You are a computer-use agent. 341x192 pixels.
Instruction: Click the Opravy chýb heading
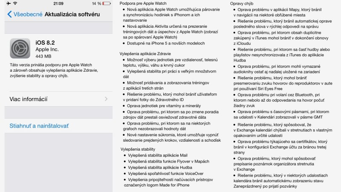tap(242, 3)
